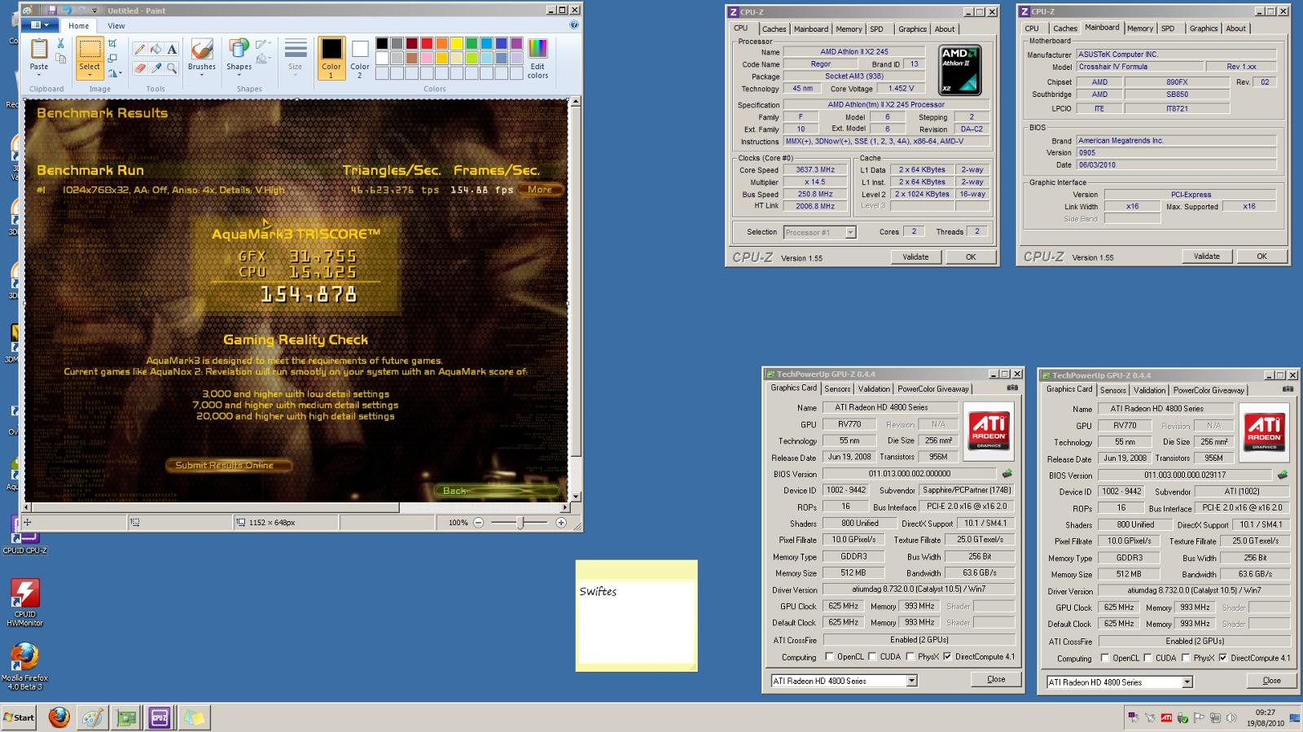
Task: Open Customize Quick Access Toolbar arrow
Action: pos(95,11)
